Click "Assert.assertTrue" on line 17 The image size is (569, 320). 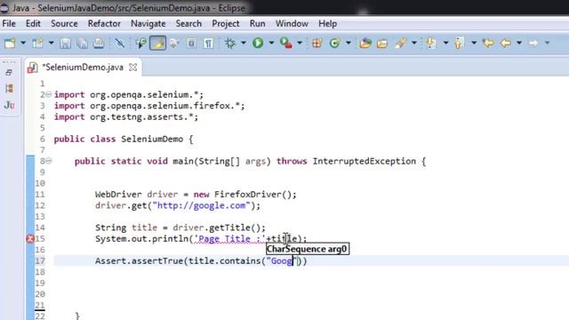tap(139, 261)
